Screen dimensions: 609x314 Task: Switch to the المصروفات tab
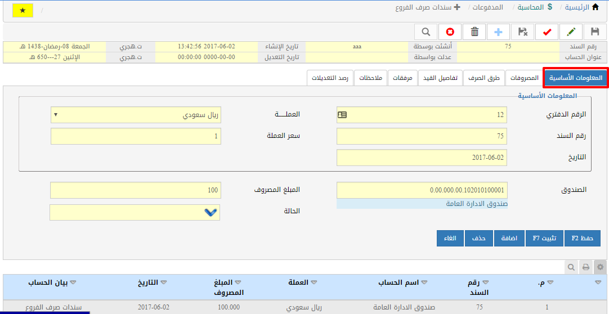524,78
